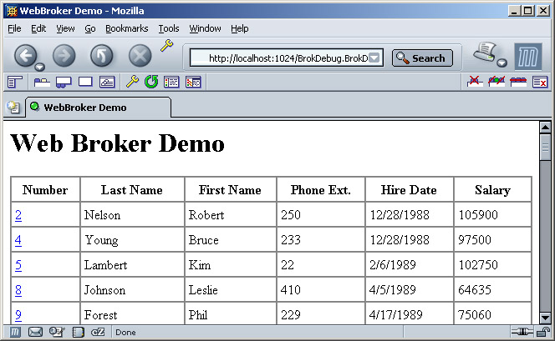Click the Mozilla throbber logo
555x341 pixels.
tap(527, 57)
